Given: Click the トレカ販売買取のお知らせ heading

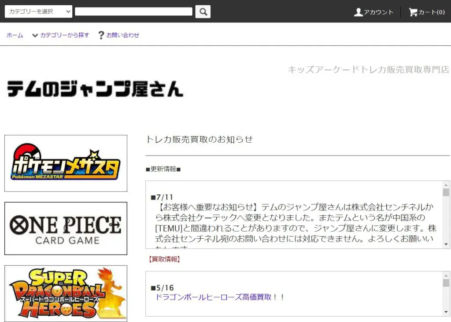Looking at the screenshot, I should click(200, 139).
